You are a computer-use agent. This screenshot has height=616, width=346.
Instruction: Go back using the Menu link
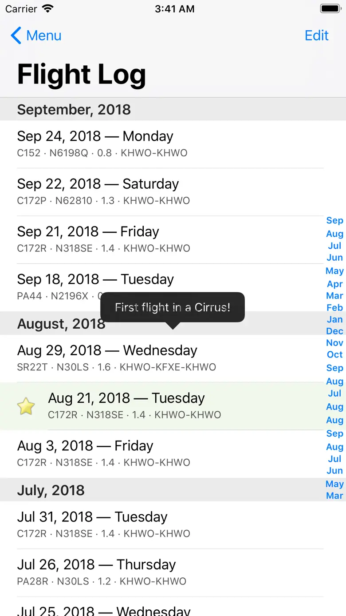[43, 36]
